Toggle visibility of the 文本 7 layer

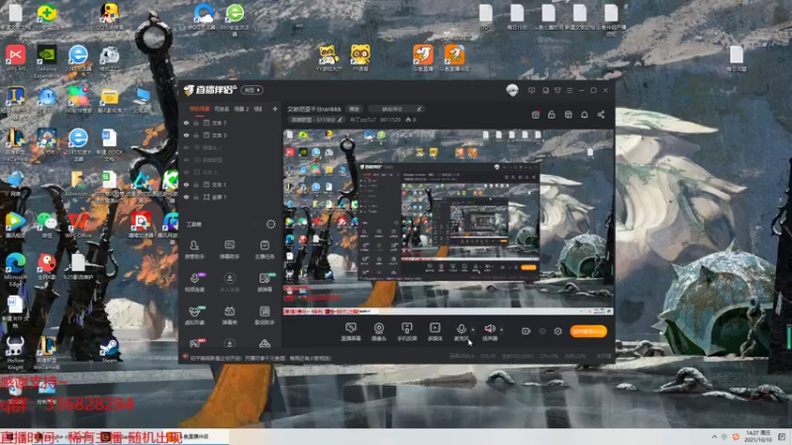186,123
